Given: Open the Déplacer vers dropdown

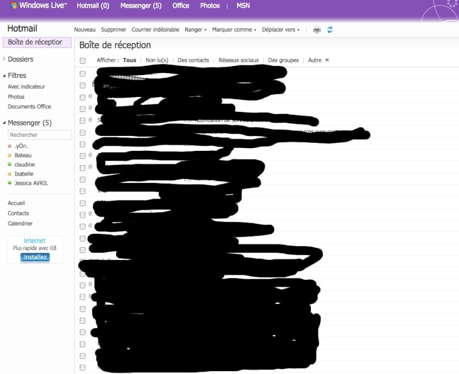Looking at the screenshot, I should coord(281,30).
